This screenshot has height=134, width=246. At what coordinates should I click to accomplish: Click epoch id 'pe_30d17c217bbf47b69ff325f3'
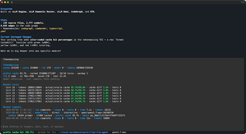108,116
